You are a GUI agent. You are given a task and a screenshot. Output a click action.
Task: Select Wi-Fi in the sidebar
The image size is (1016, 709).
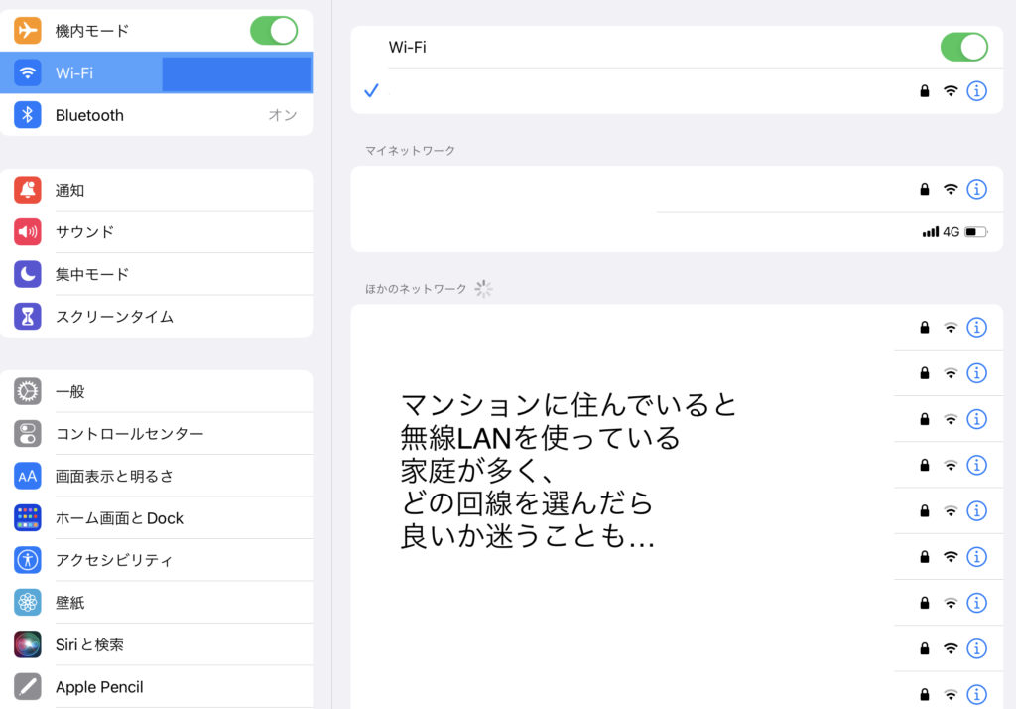(159, 73)
